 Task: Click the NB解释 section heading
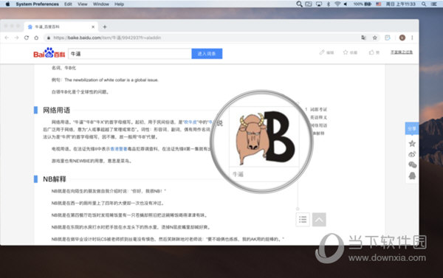point(55,179)
